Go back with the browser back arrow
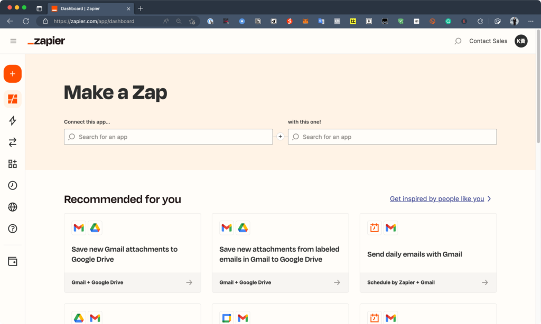The height and width of the screenshot is (324, 541). (x=10, y=21)
